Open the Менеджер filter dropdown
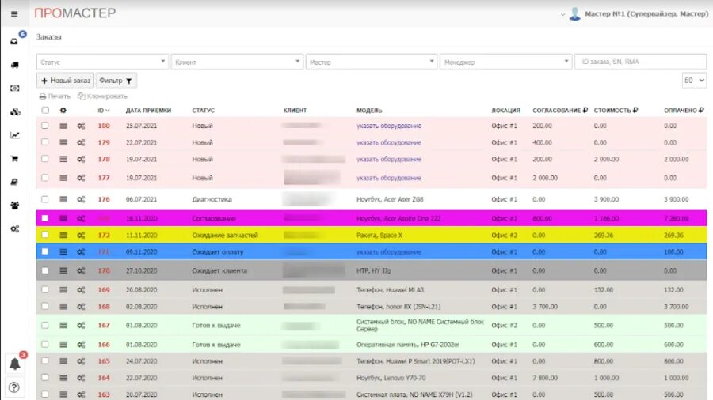This screenshot has height=400, width=713. pos(505,62)
